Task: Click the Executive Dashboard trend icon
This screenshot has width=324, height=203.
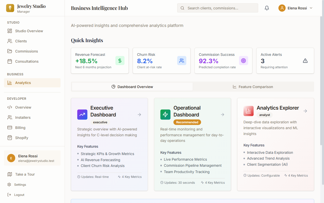Action: pyautogui.click(x=82, y=115)
